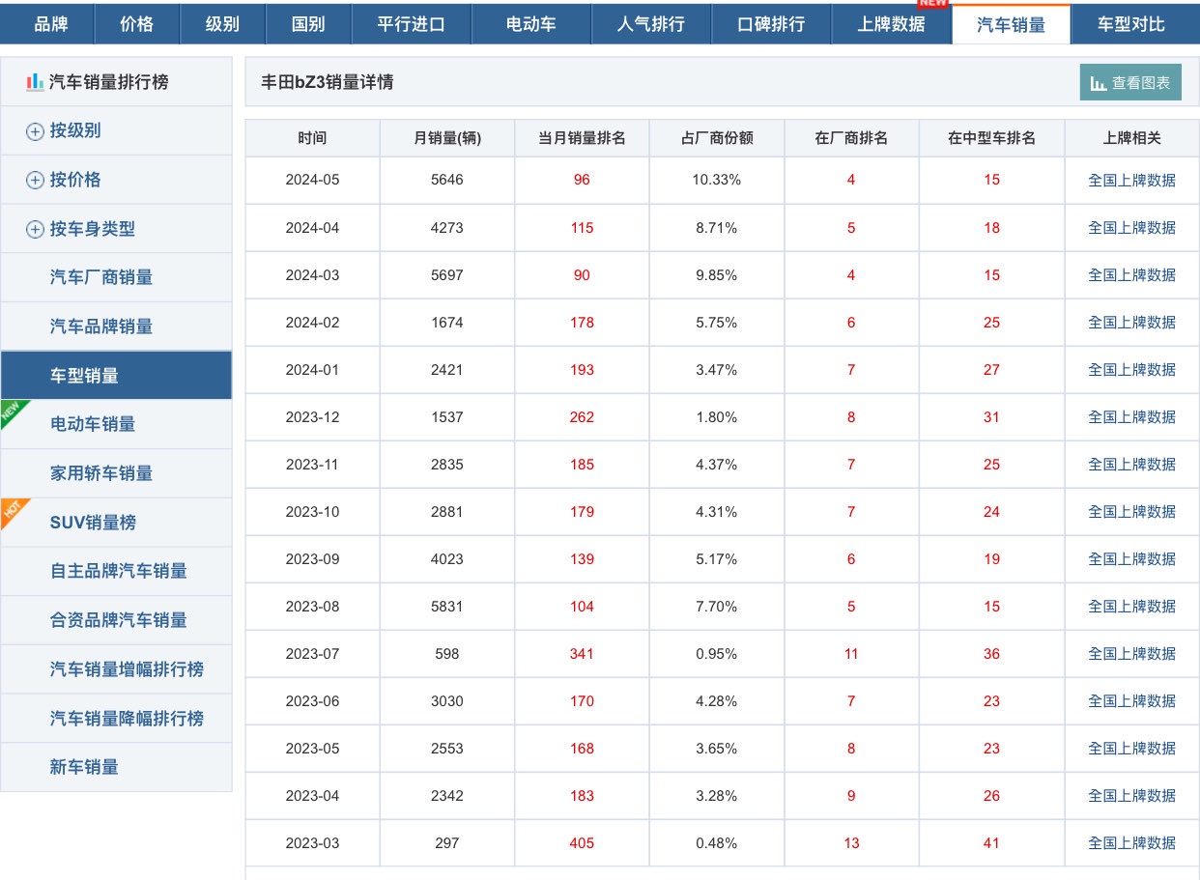Expand the 按级别 plus icon
This screenshot has height=880, width=1200.
pos(35,131)
